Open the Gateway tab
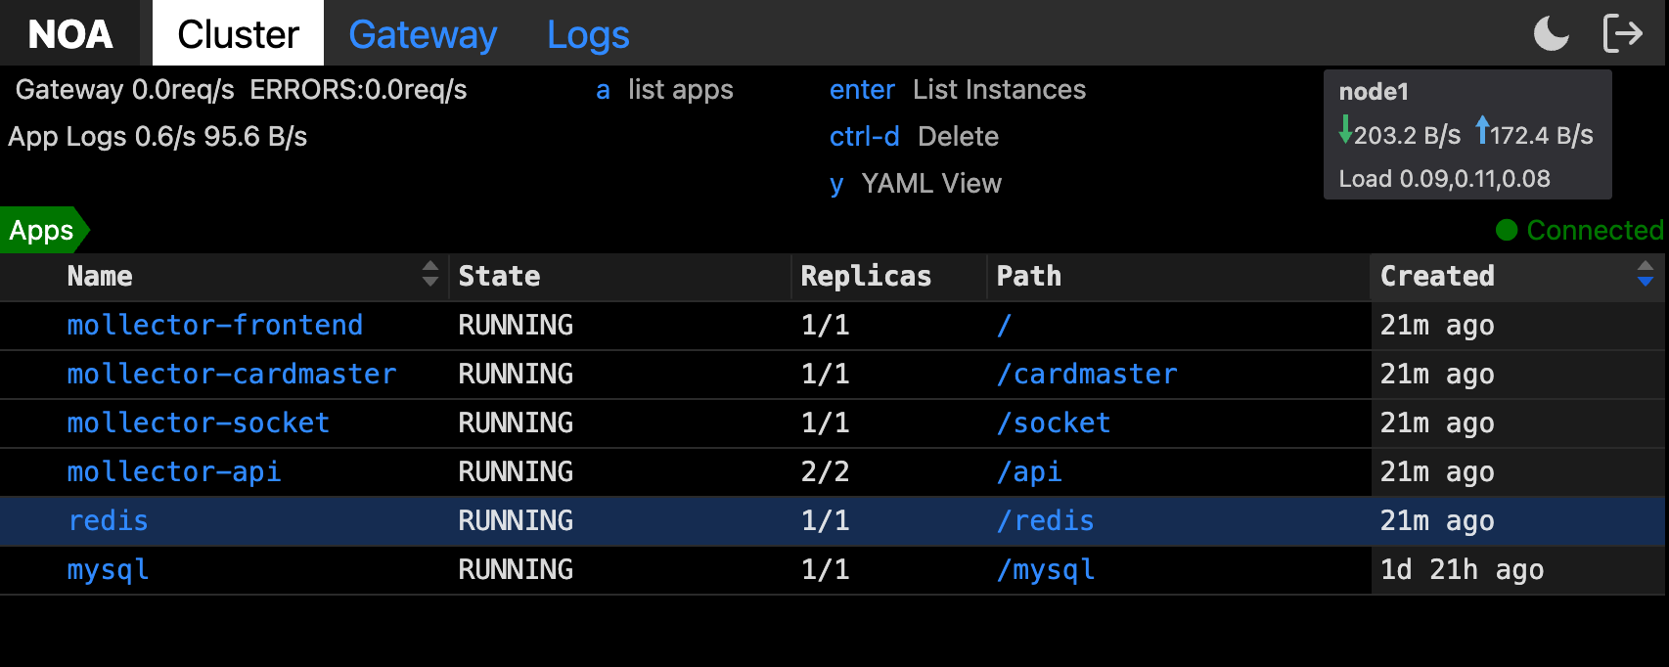Screen dimensions: 1669x667 [x=423, y=34]
